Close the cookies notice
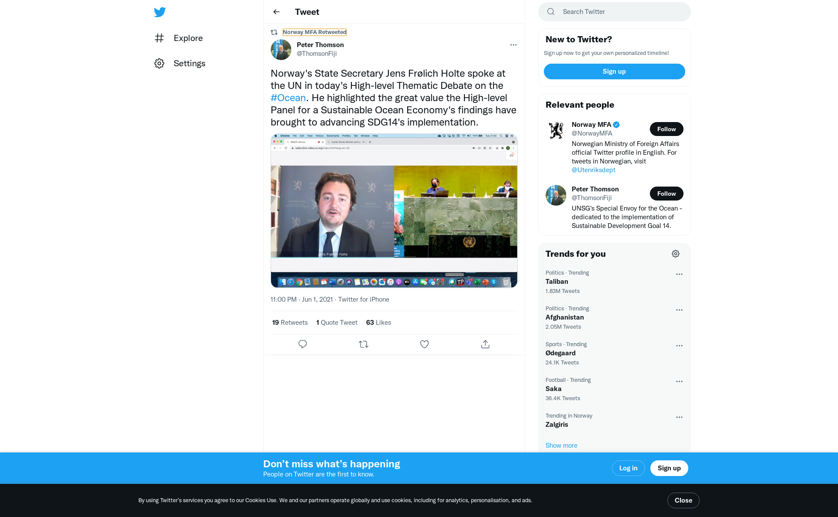The height and width of the screenshot is (517, 838). click(683, 500)
